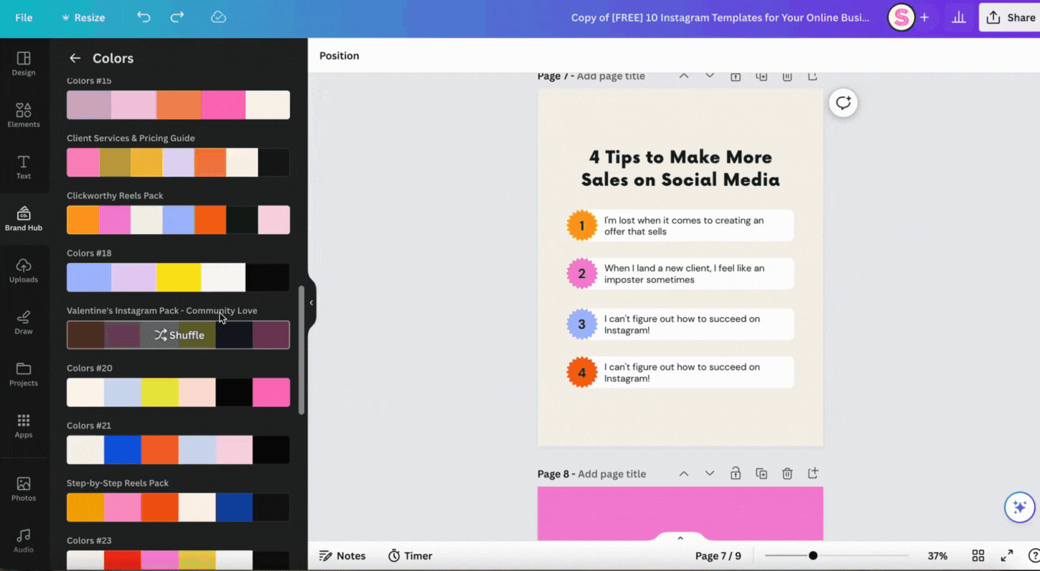The width and height of the screenshot is (1040, 571).
Task: Move Page 7 down
Action: pyautogui.click(x=710, y=76)
